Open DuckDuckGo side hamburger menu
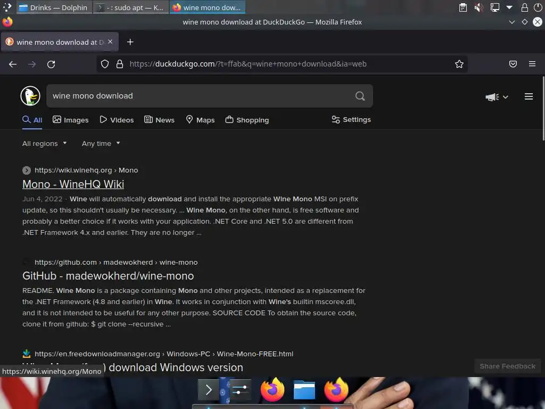The image size is (545, 409). [529, 97]
